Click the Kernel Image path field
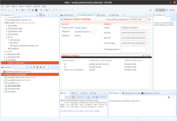This screenshot has height=121, width=177. (x=133, y=43)
